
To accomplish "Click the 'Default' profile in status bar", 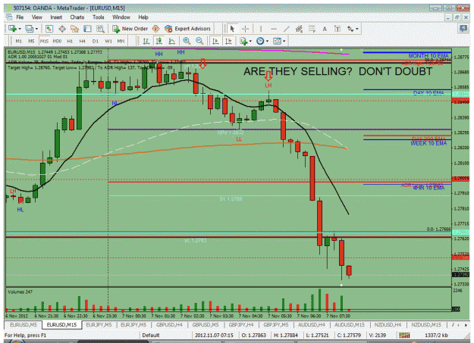I will tap(151, 335).
